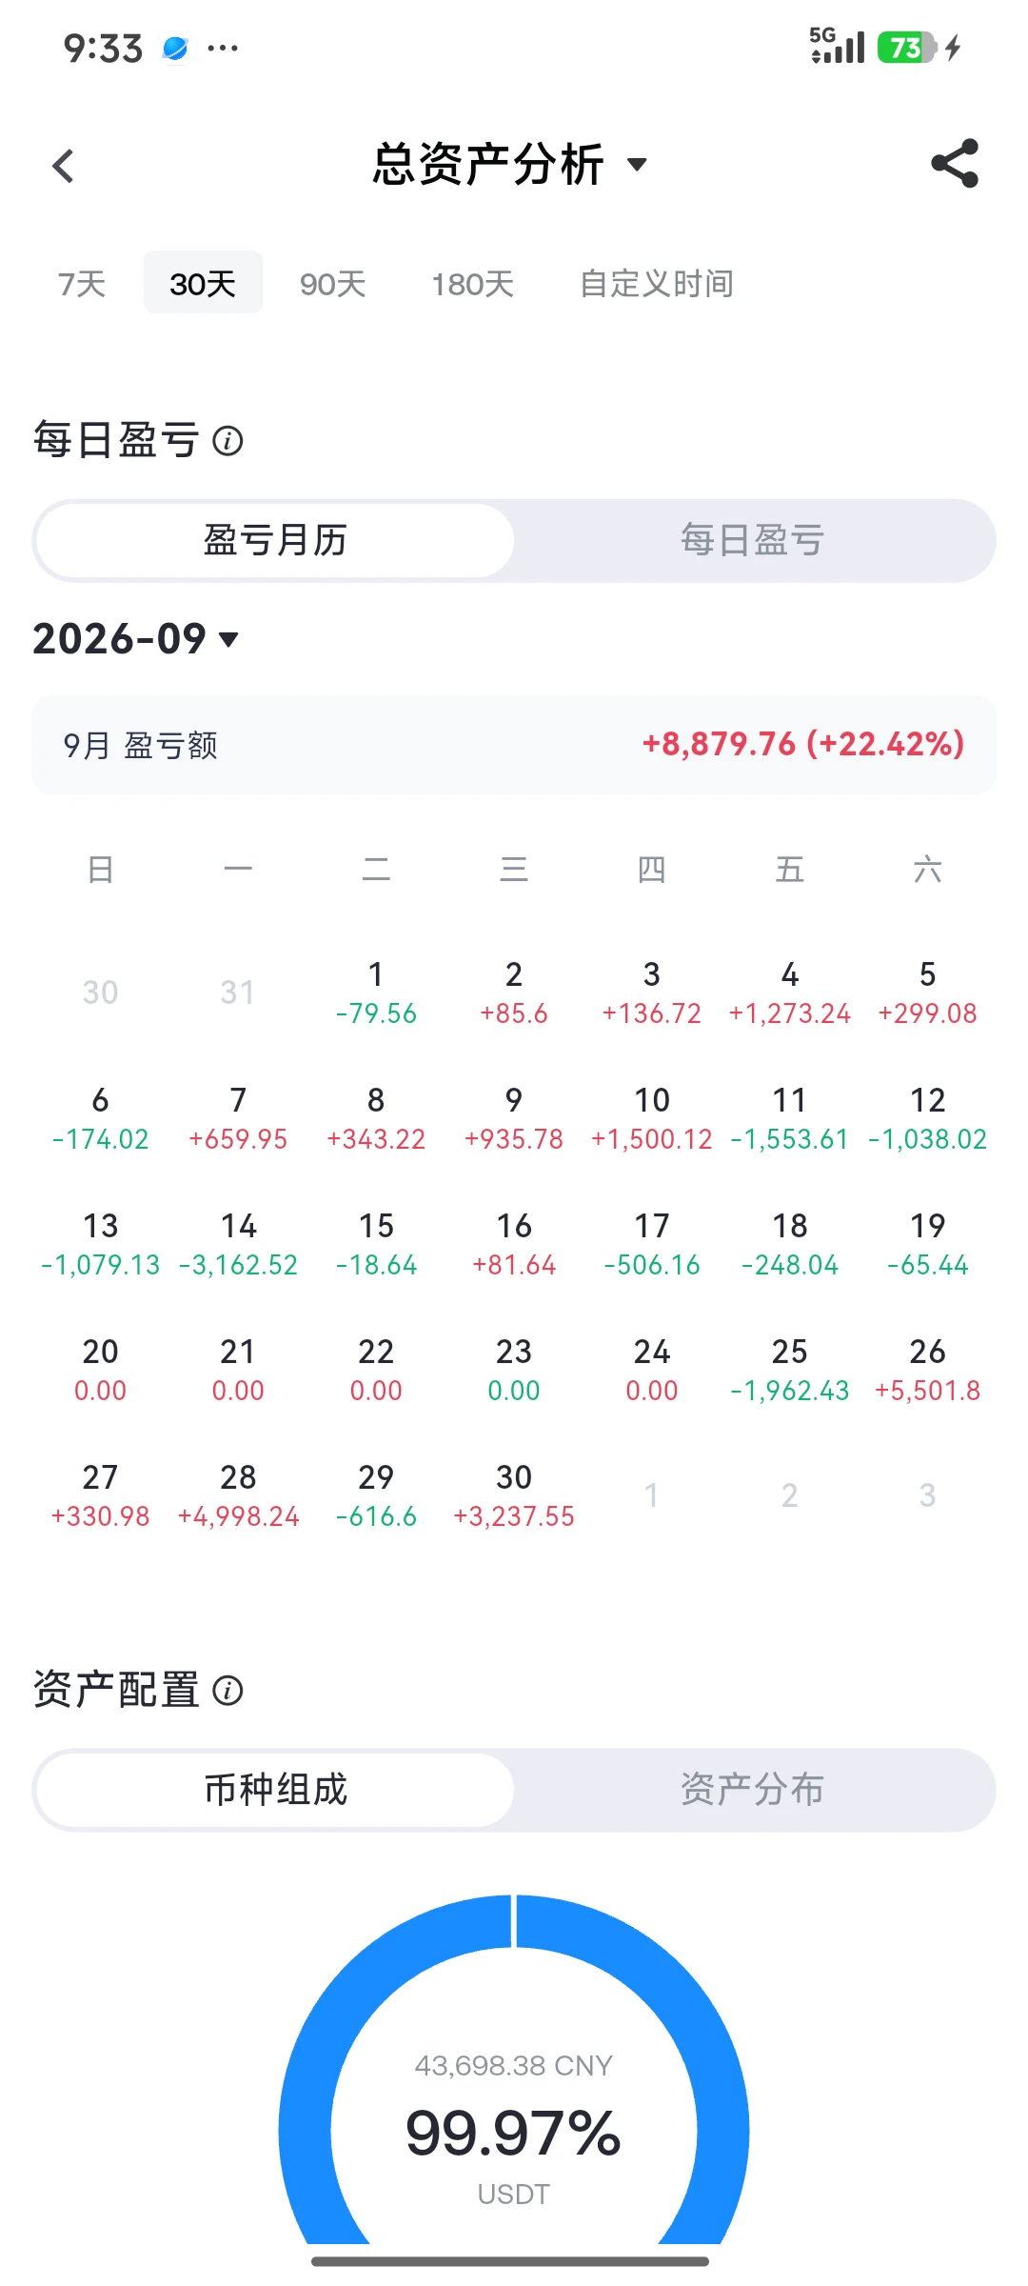
Task: Tap info icon beside 资产配置
Action: pyautogui.click(x=227, y=1691)
